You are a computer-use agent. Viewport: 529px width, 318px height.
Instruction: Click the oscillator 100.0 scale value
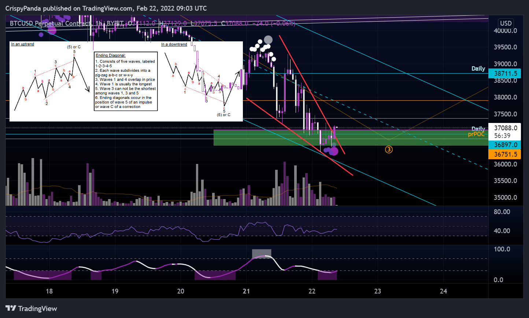coord(502,249)
